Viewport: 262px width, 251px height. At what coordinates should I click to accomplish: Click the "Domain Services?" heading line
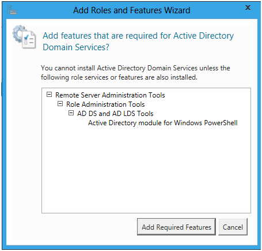click(x=76, y=47)
